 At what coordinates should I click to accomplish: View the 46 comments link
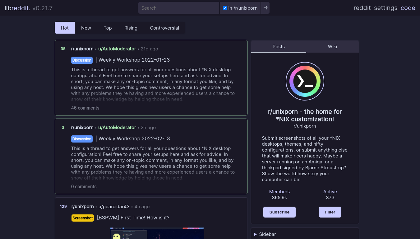(85, 108)
